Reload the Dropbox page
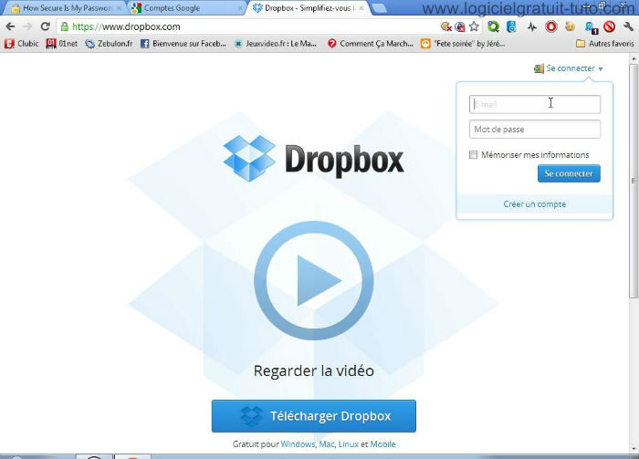 pyautogui.click(x=46, y=26)
